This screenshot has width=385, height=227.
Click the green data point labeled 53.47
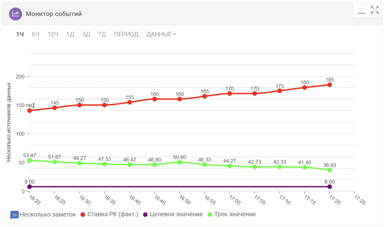[30, 161]
